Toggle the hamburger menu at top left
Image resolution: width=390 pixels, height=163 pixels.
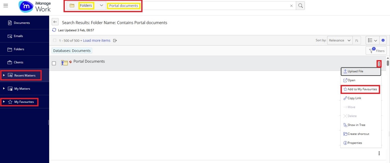(6, 5)
